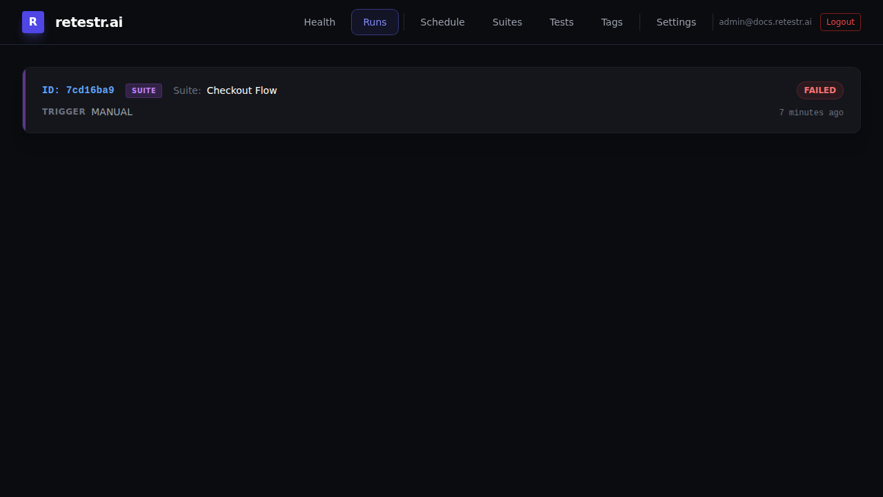Click the Suite: label on the run card
Screen dimensions: 883x497
[187, 90]
